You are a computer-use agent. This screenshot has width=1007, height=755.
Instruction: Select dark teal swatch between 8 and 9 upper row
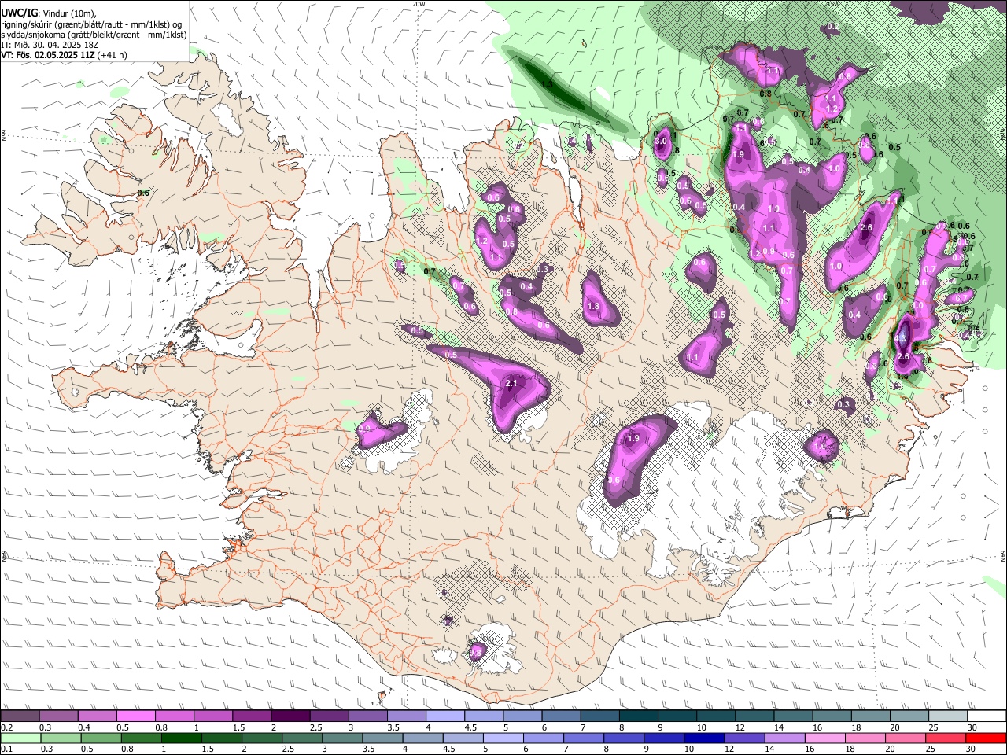click(639, 716)
